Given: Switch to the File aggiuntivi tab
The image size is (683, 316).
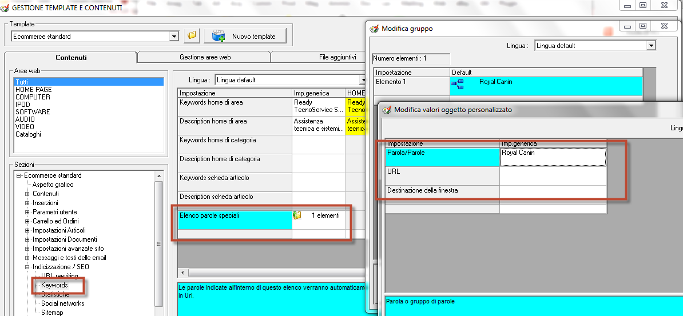Looking at the screenshot, I should coord(337,57).
